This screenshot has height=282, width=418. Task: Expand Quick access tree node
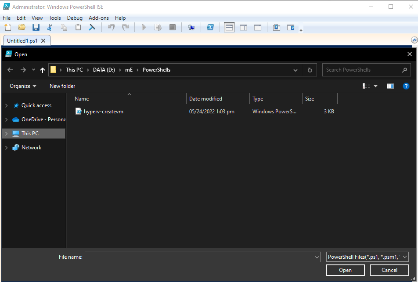tap(7, 106)
